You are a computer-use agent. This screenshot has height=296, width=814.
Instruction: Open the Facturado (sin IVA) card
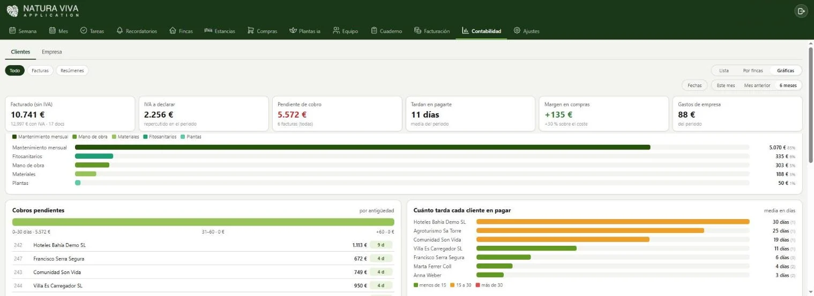[x=70, y=114]
